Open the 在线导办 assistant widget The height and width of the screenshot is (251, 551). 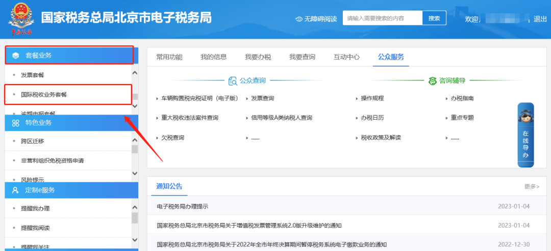(x=525, y=135)
